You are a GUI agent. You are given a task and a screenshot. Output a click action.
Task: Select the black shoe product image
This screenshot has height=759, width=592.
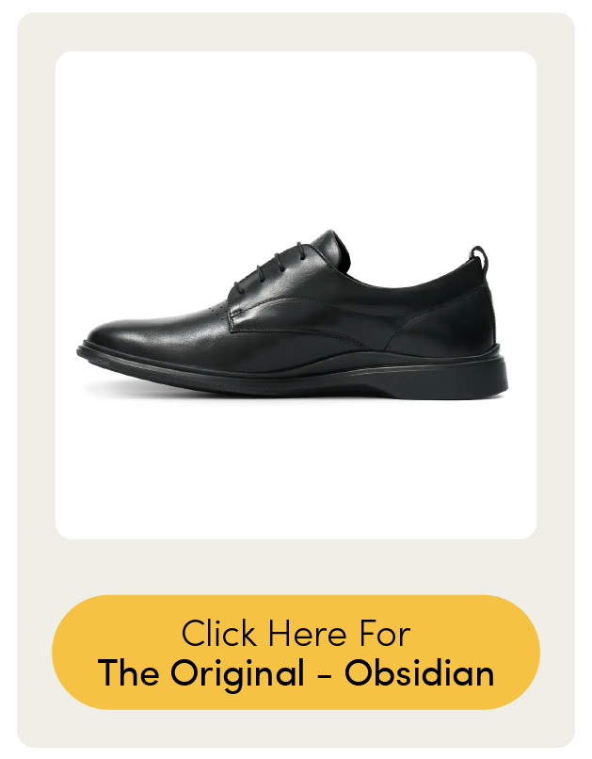(293, 315)
